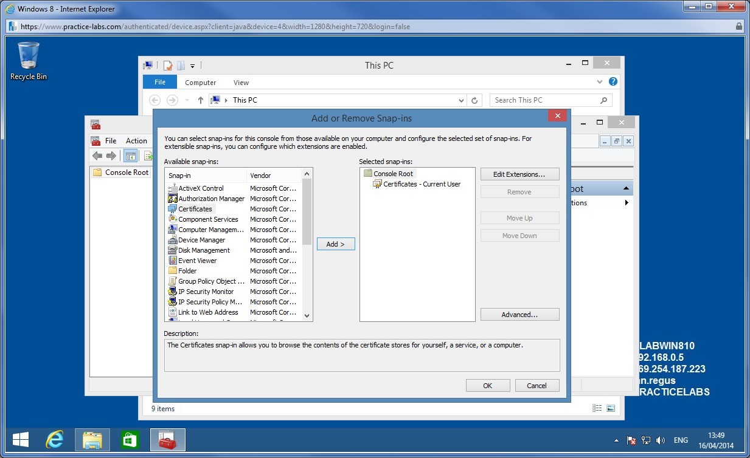Open the address bar dropdown in This PC

[462, 100]
